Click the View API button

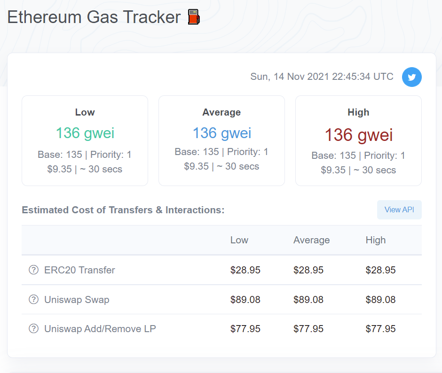(x=399, y=210)
